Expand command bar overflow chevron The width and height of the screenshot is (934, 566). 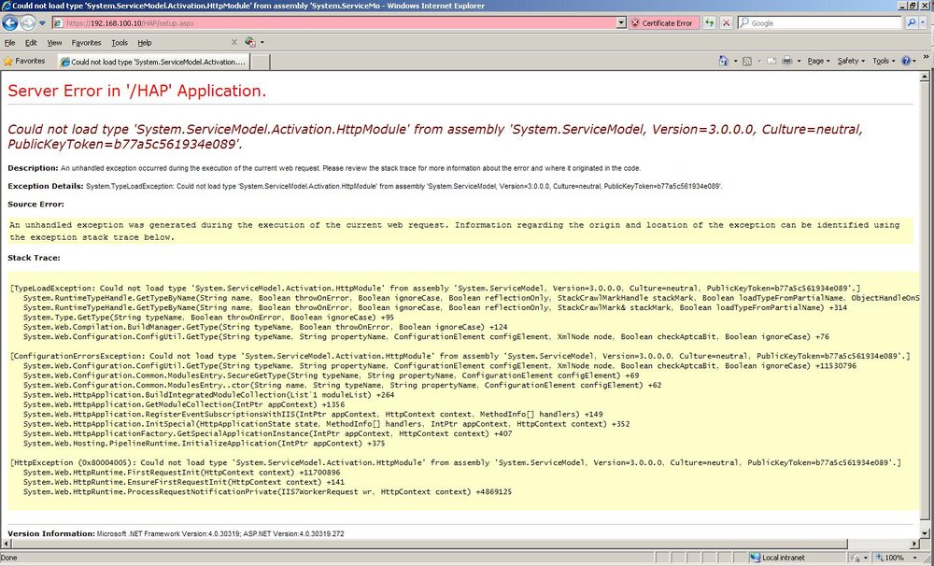[927, 57]
